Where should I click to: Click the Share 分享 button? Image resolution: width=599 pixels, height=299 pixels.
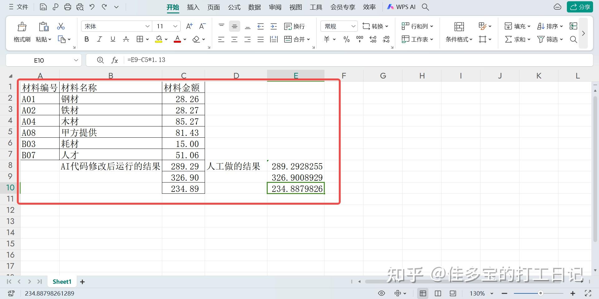pyautogui.click(x=580, y=7)
